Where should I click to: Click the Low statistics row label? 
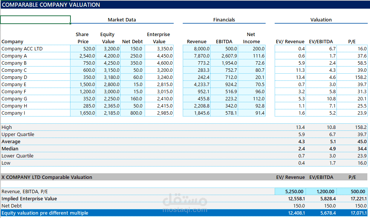click(6, 163)
